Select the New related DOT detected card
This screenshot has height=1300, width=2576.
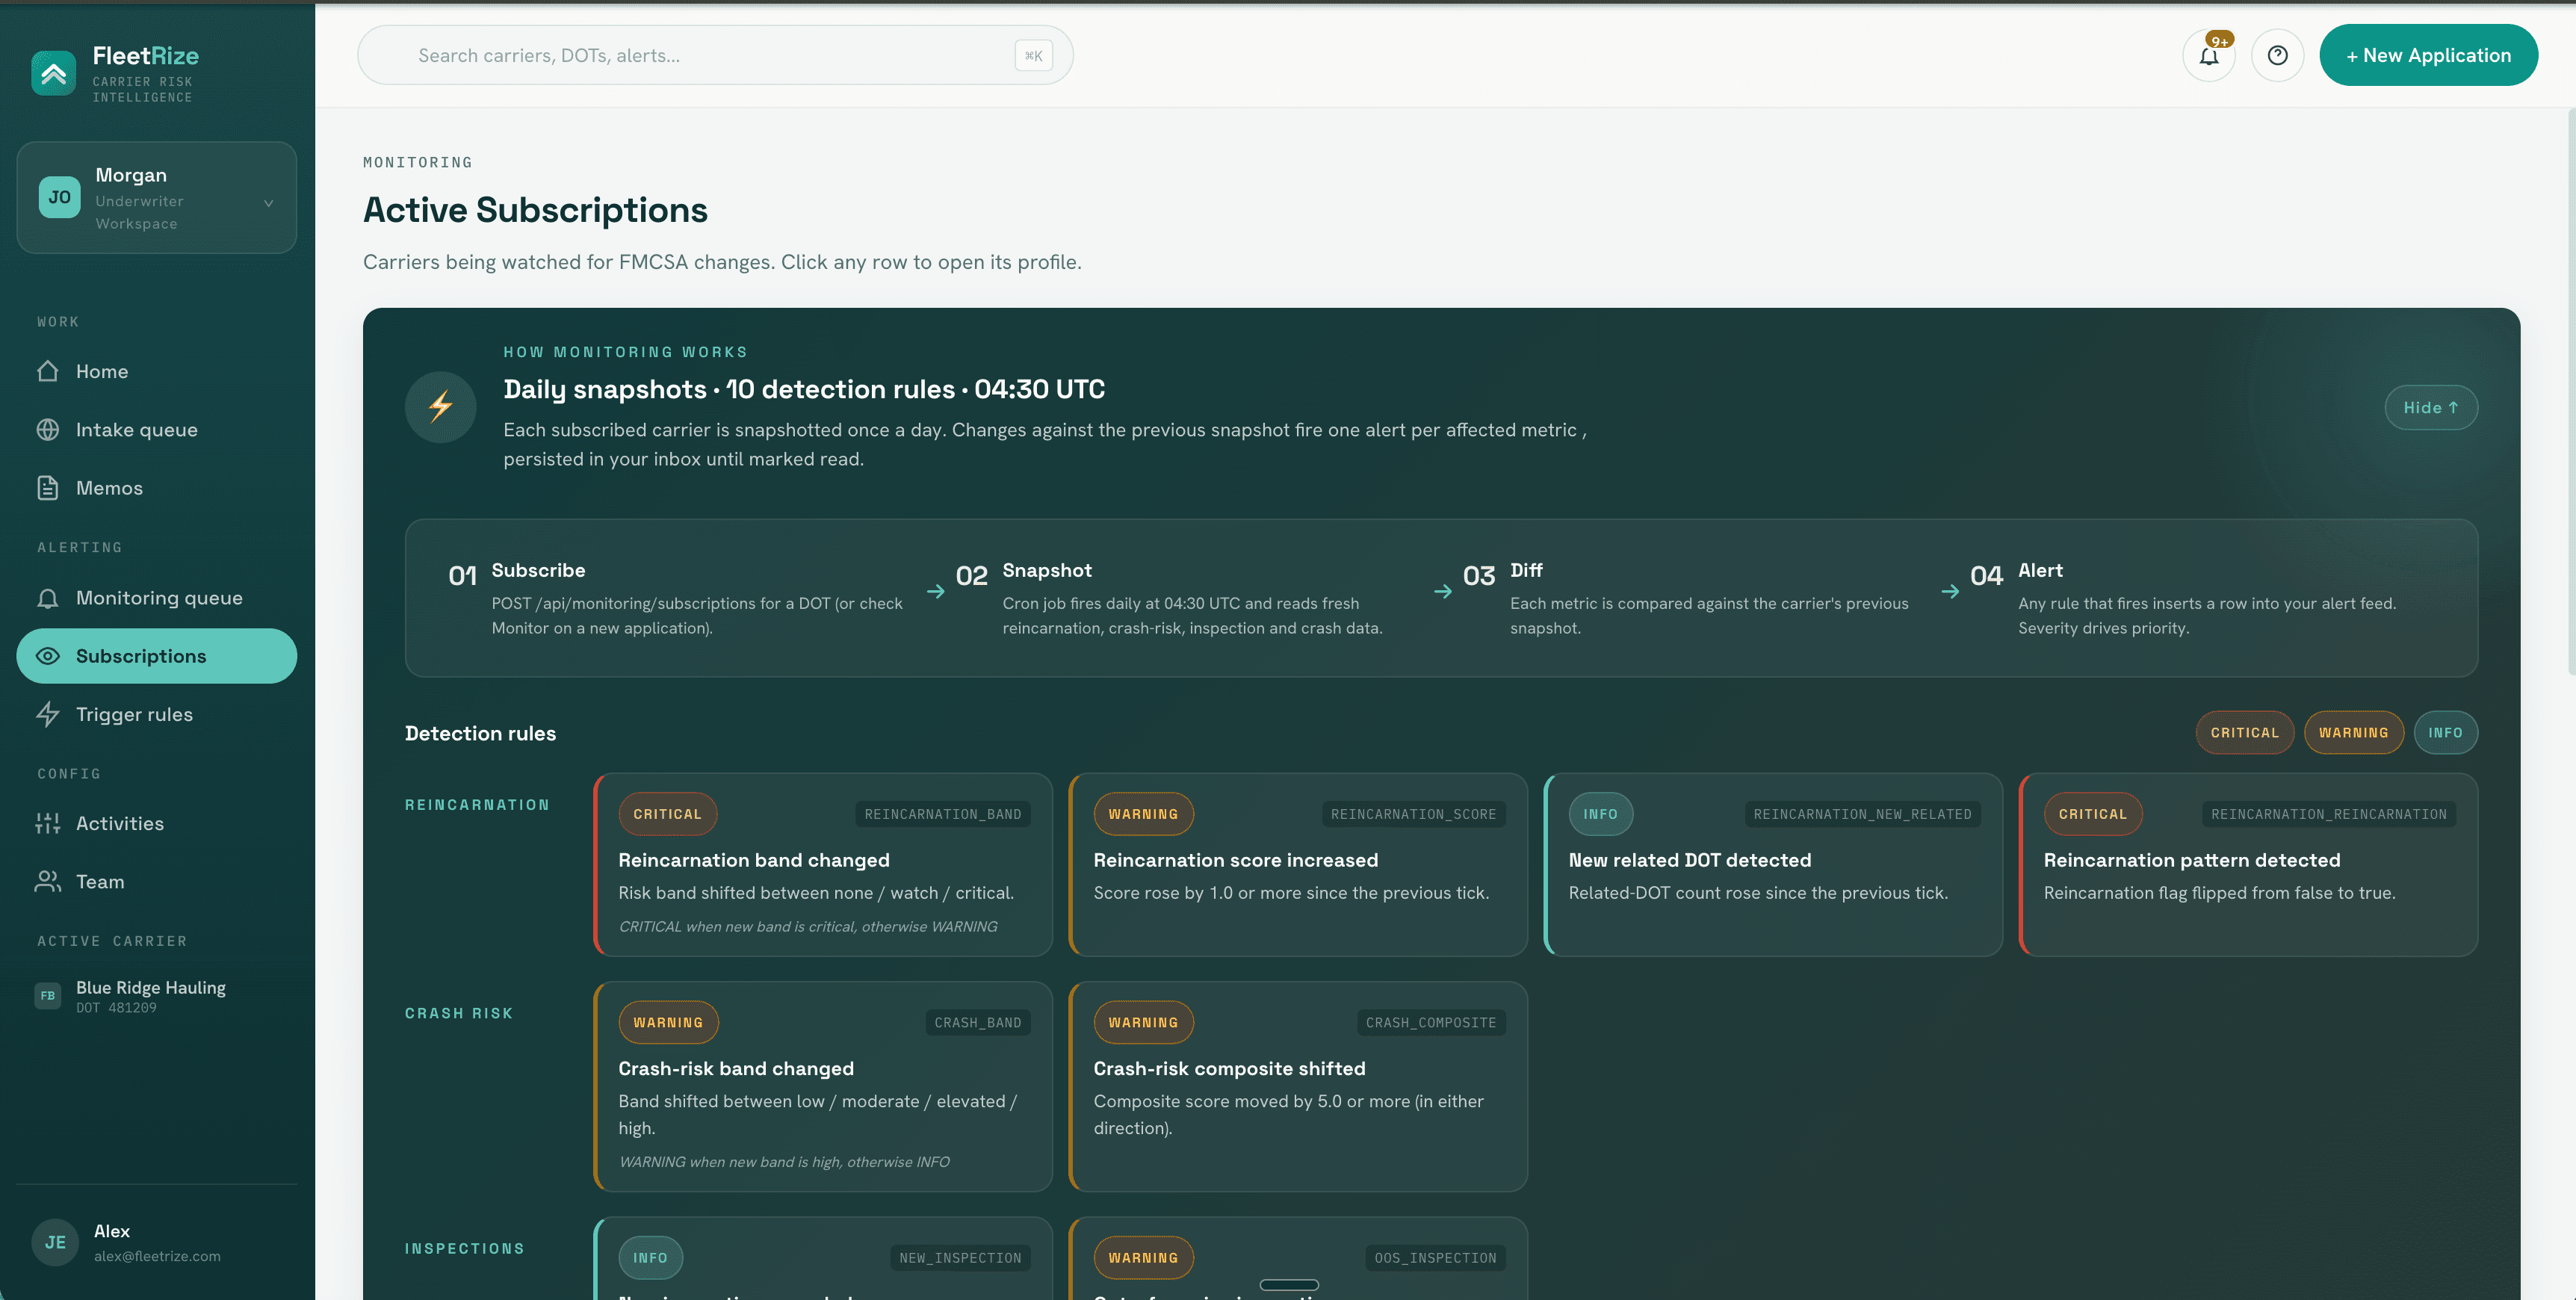click(1773, 865)
